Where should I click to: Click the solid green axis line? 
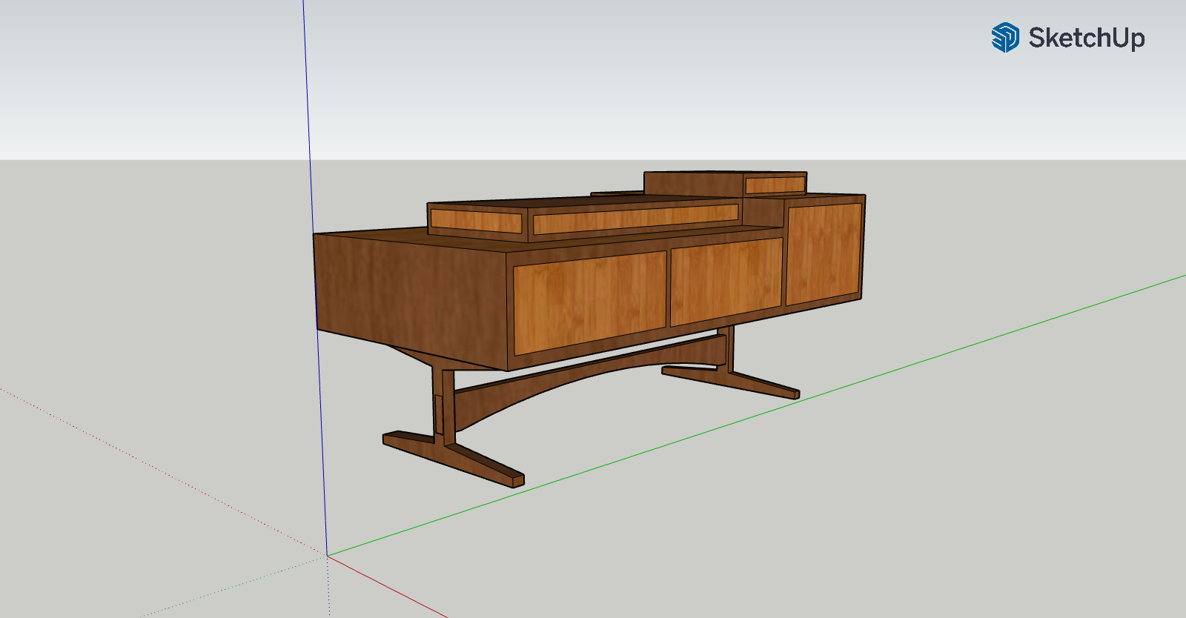pos(756,416)
